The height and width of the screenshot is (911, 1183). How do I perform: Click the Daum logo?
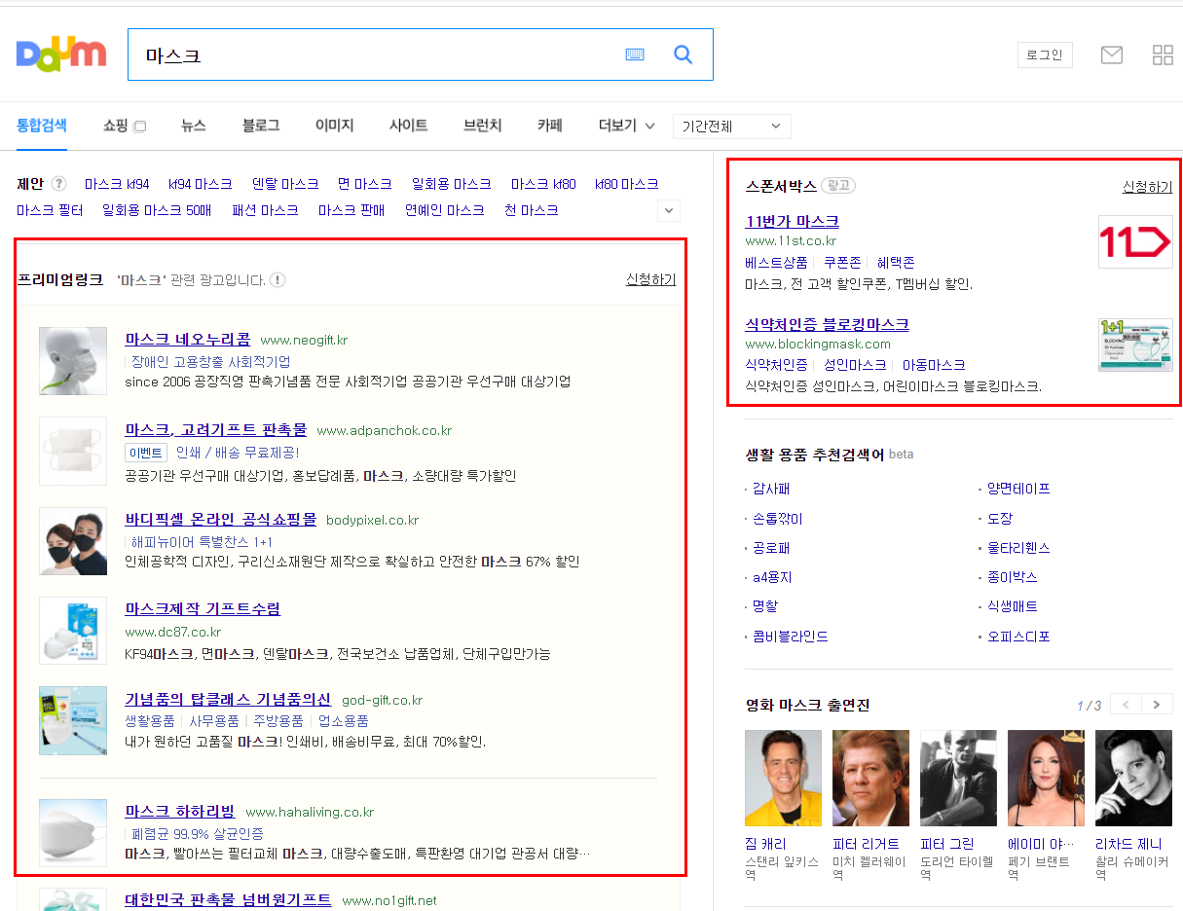60,54
